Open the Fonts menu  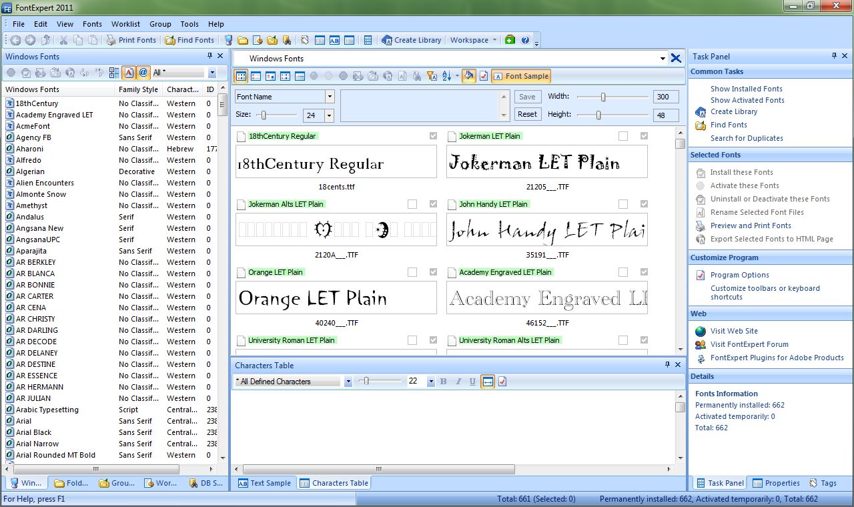click(92, 24)
